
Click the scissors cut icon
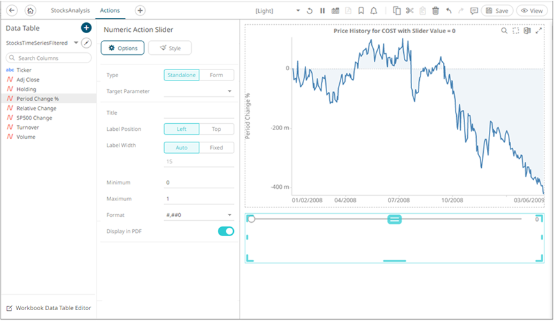point(410,11)
